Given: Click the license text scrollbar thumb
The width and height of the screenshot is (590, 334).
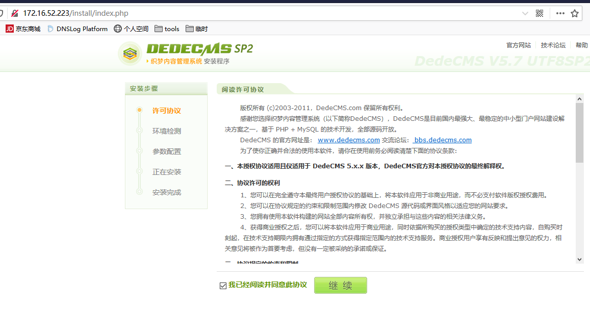Looking at the screenshot, I should click(579, 133).
